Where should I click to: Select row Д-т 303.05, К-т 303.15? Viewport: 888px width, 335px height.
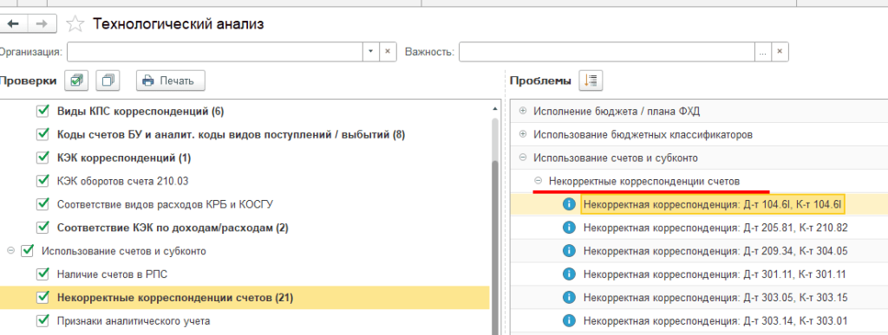click(x=699, y=298)
